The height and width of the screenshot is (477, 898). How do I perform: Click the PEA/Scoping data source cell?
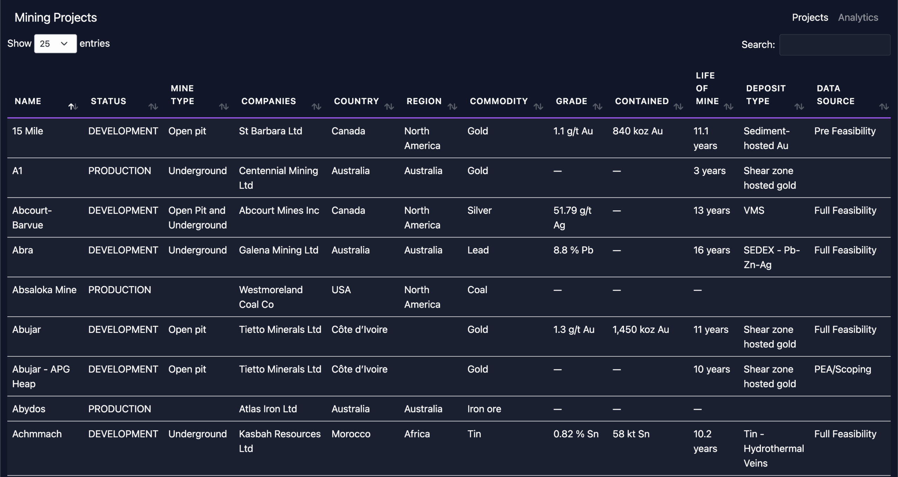[843, 369]
